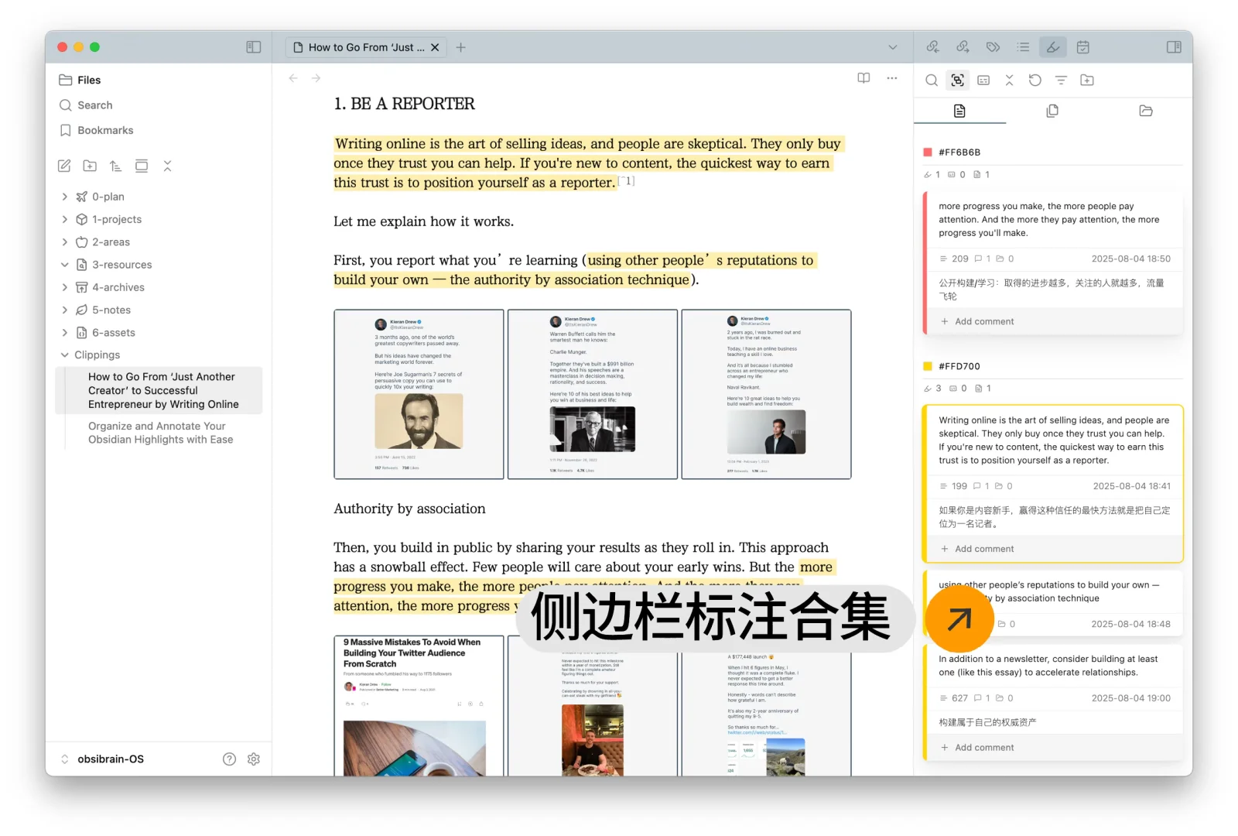Click the filter icon in the annotations panel
The image size is (1238, 836).
click(1061, 80)
